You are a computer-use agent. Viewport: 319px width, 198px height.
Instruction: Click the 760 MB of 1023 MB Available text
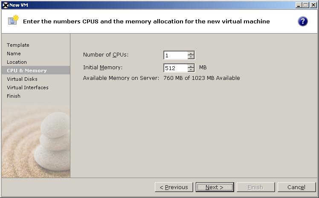tap(202, 78)
